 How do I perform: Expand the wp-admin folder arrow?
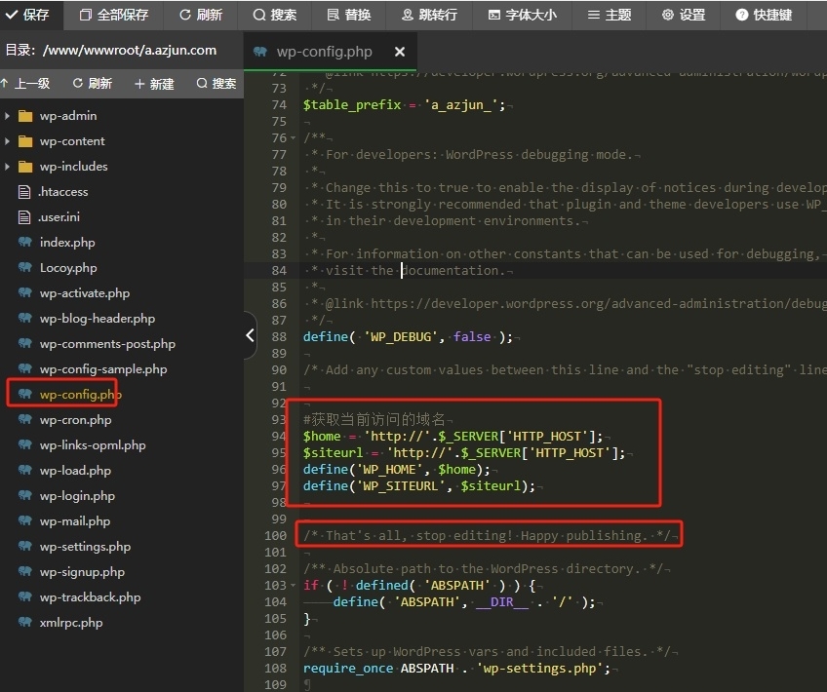click(x=7, y=115)
